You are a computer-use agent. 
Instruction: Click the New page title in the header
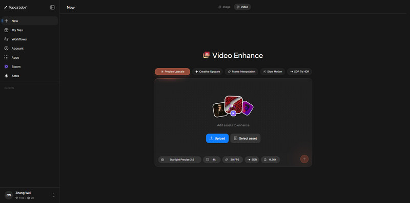click(71, 7)
